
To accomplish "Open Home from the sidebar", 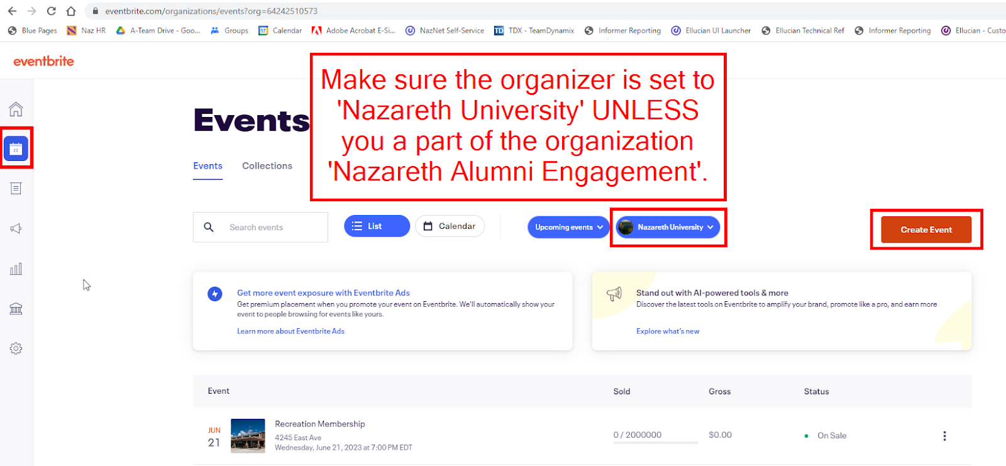I will click(x=16, y=109).
